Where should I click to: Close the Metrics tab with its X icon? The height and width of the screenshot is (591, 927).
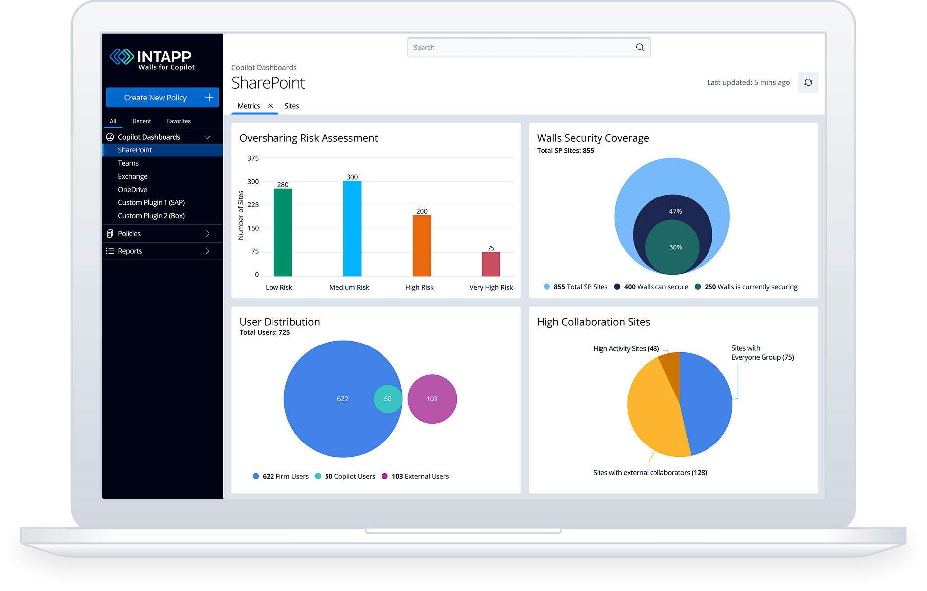[271, 106]
